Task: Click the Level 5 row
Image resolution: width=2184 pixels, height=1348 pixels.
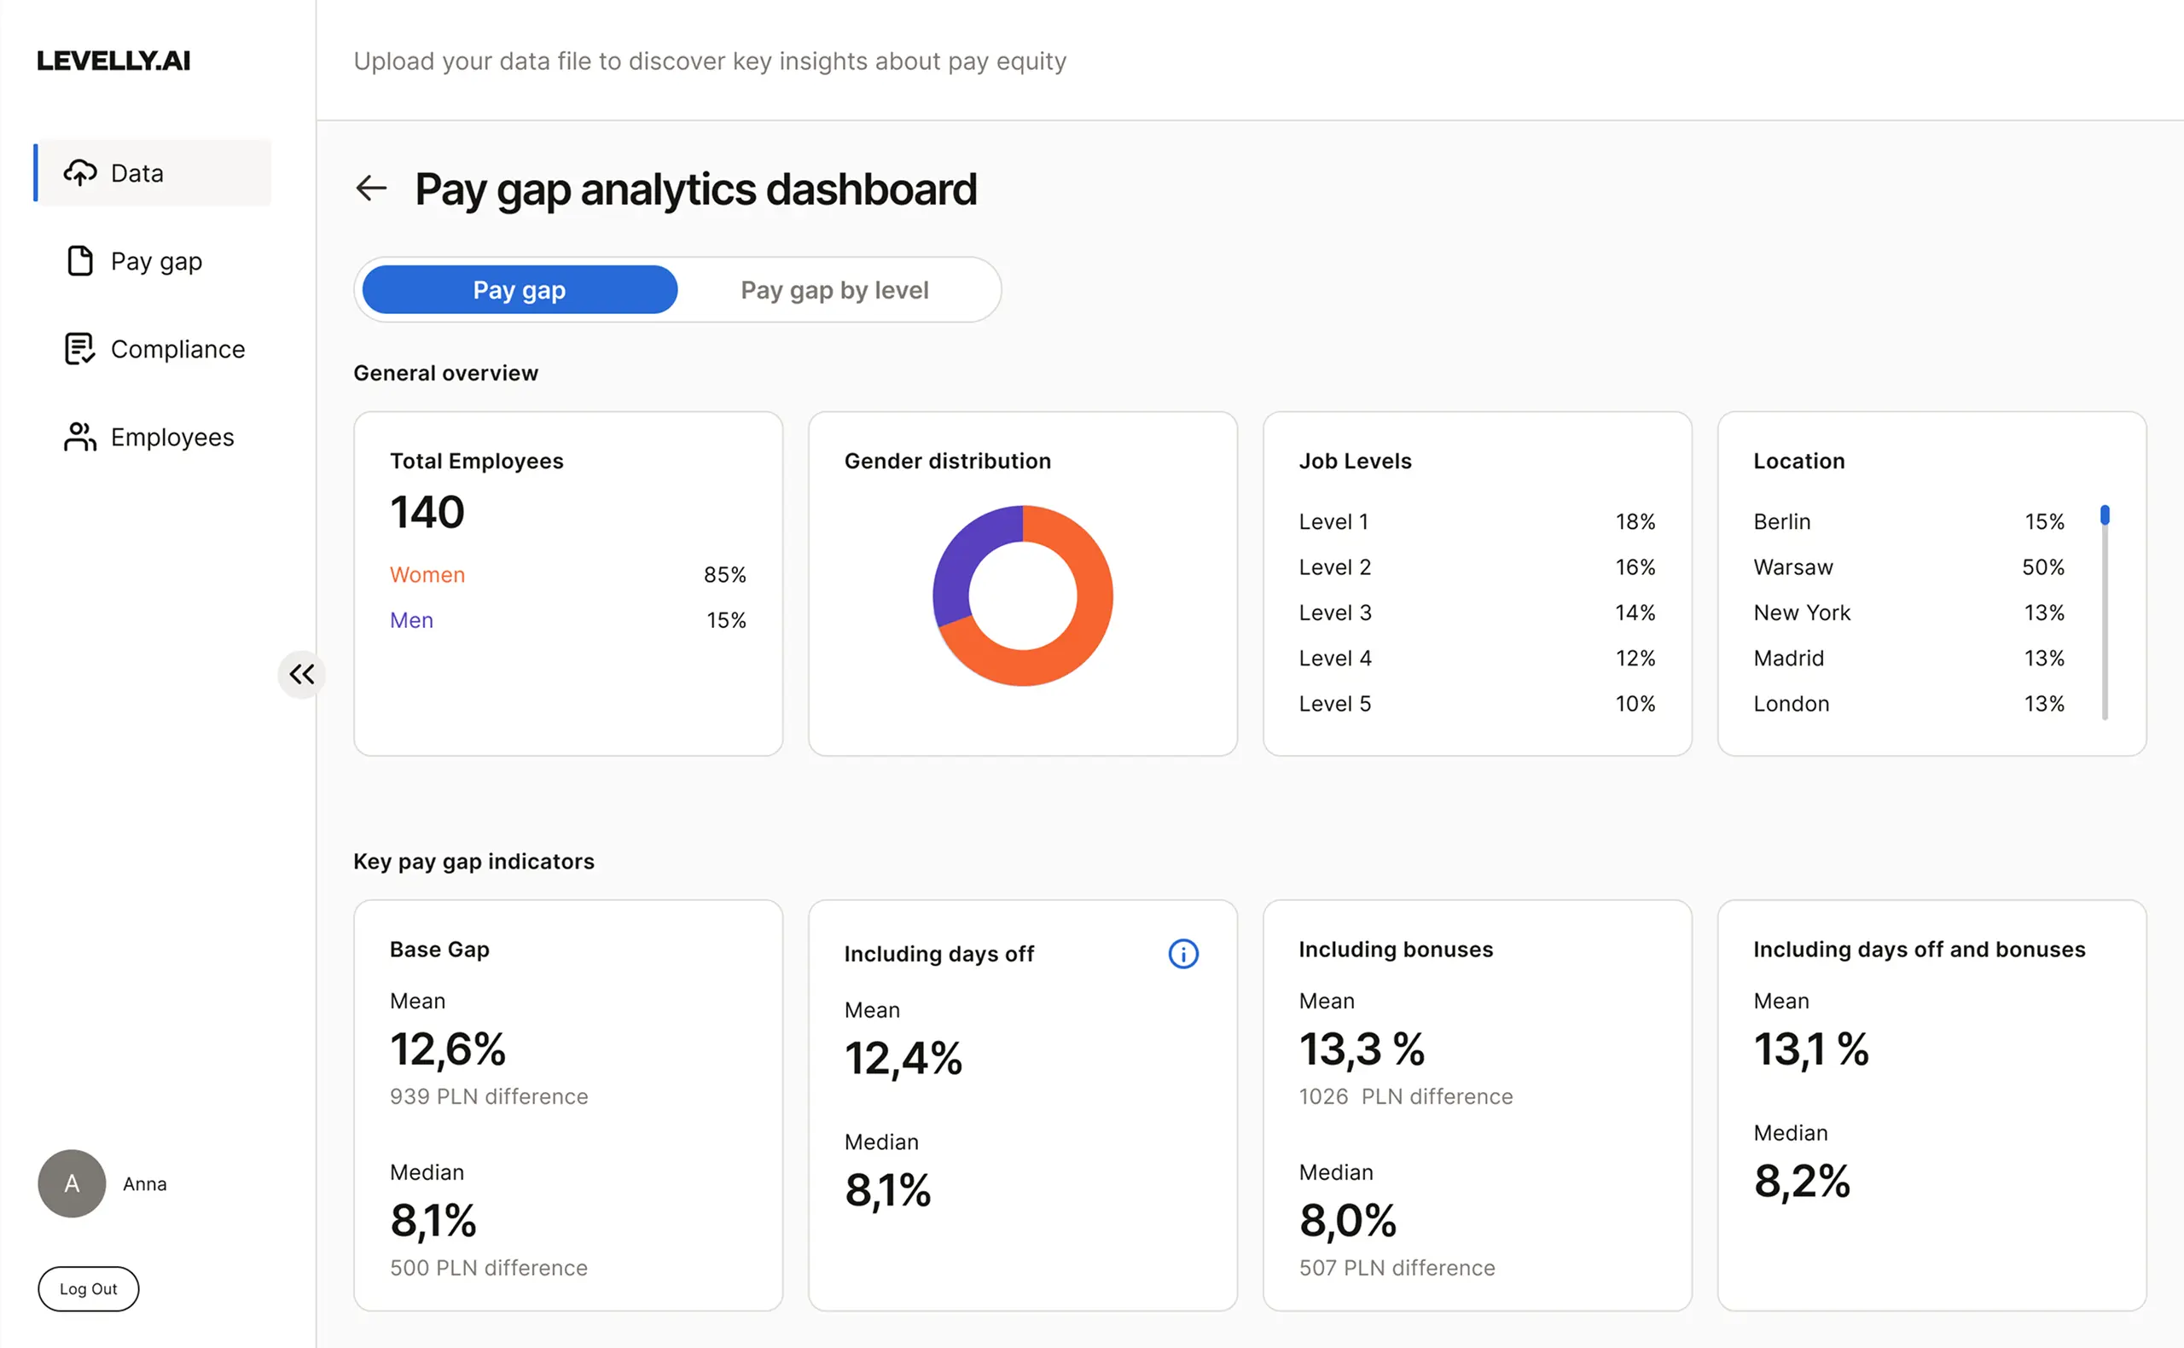Action: 1476,703
